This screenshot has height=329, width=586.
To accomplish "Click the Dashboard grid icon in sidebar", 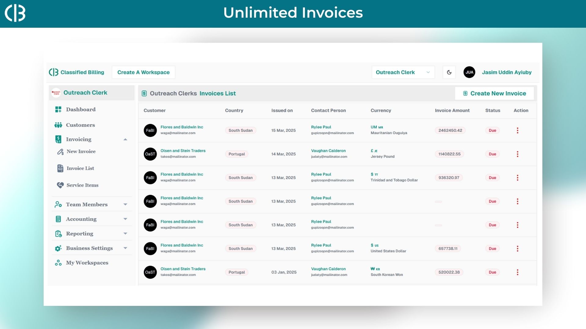I will click(58, 109).
